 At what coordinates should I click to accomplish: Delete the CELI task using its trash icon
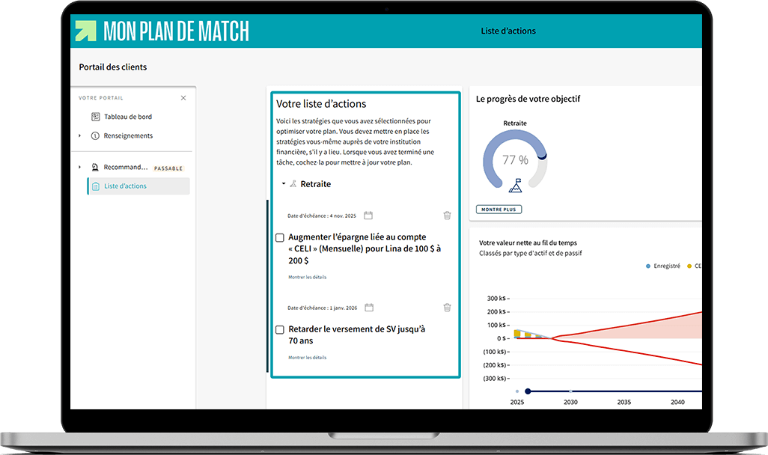tap(447, 215)
